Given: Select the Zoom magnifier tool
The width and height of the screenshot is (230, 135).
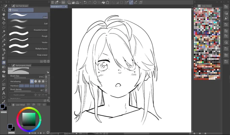Looking at the screenshot, I should 4,10.
